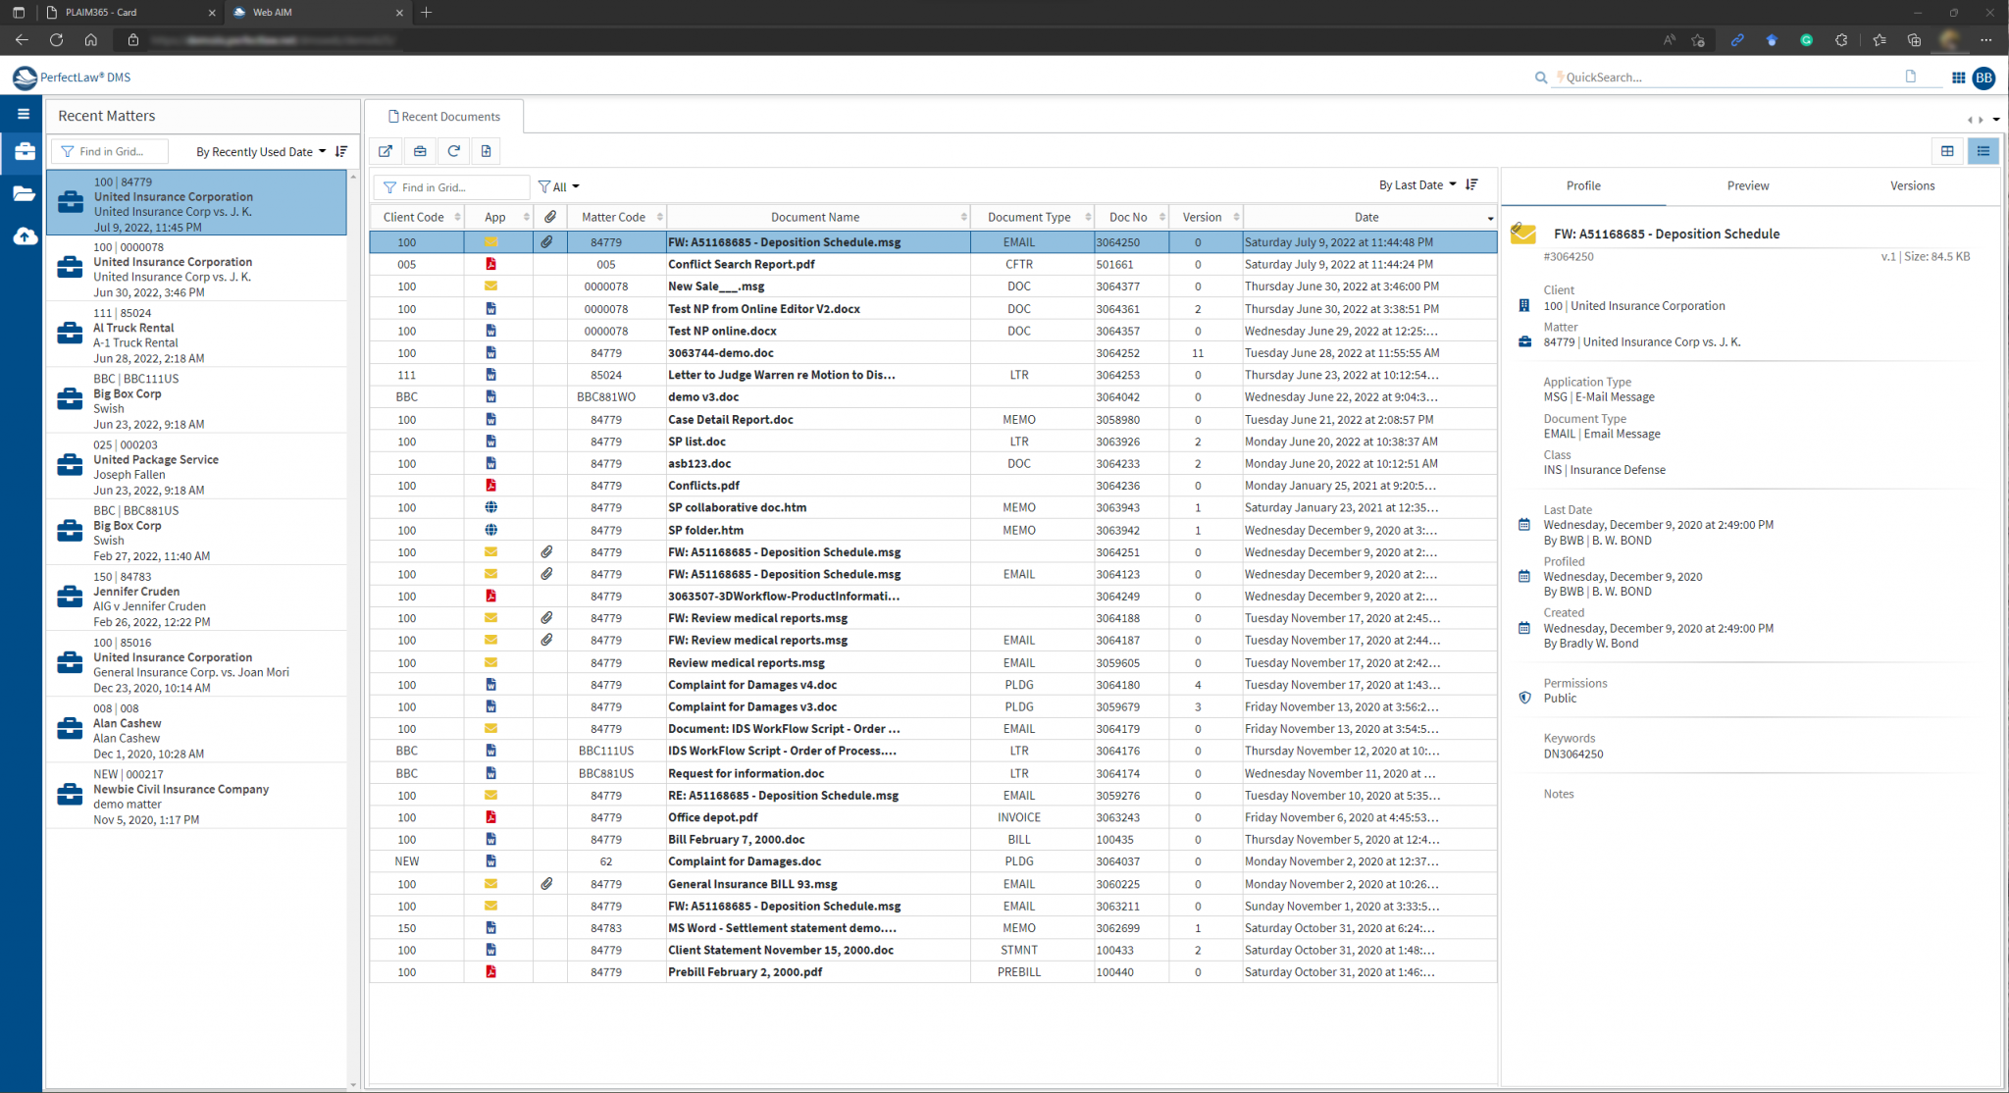Click the open-in-new-window document toolbar icon
2009x1093 pixels.
386,151
